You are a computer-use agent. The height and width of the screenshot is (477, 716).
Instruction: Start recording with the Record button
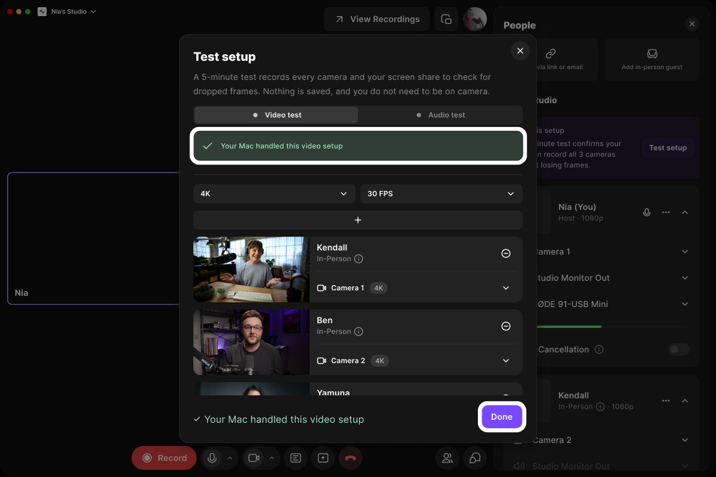tap(164, 458)
